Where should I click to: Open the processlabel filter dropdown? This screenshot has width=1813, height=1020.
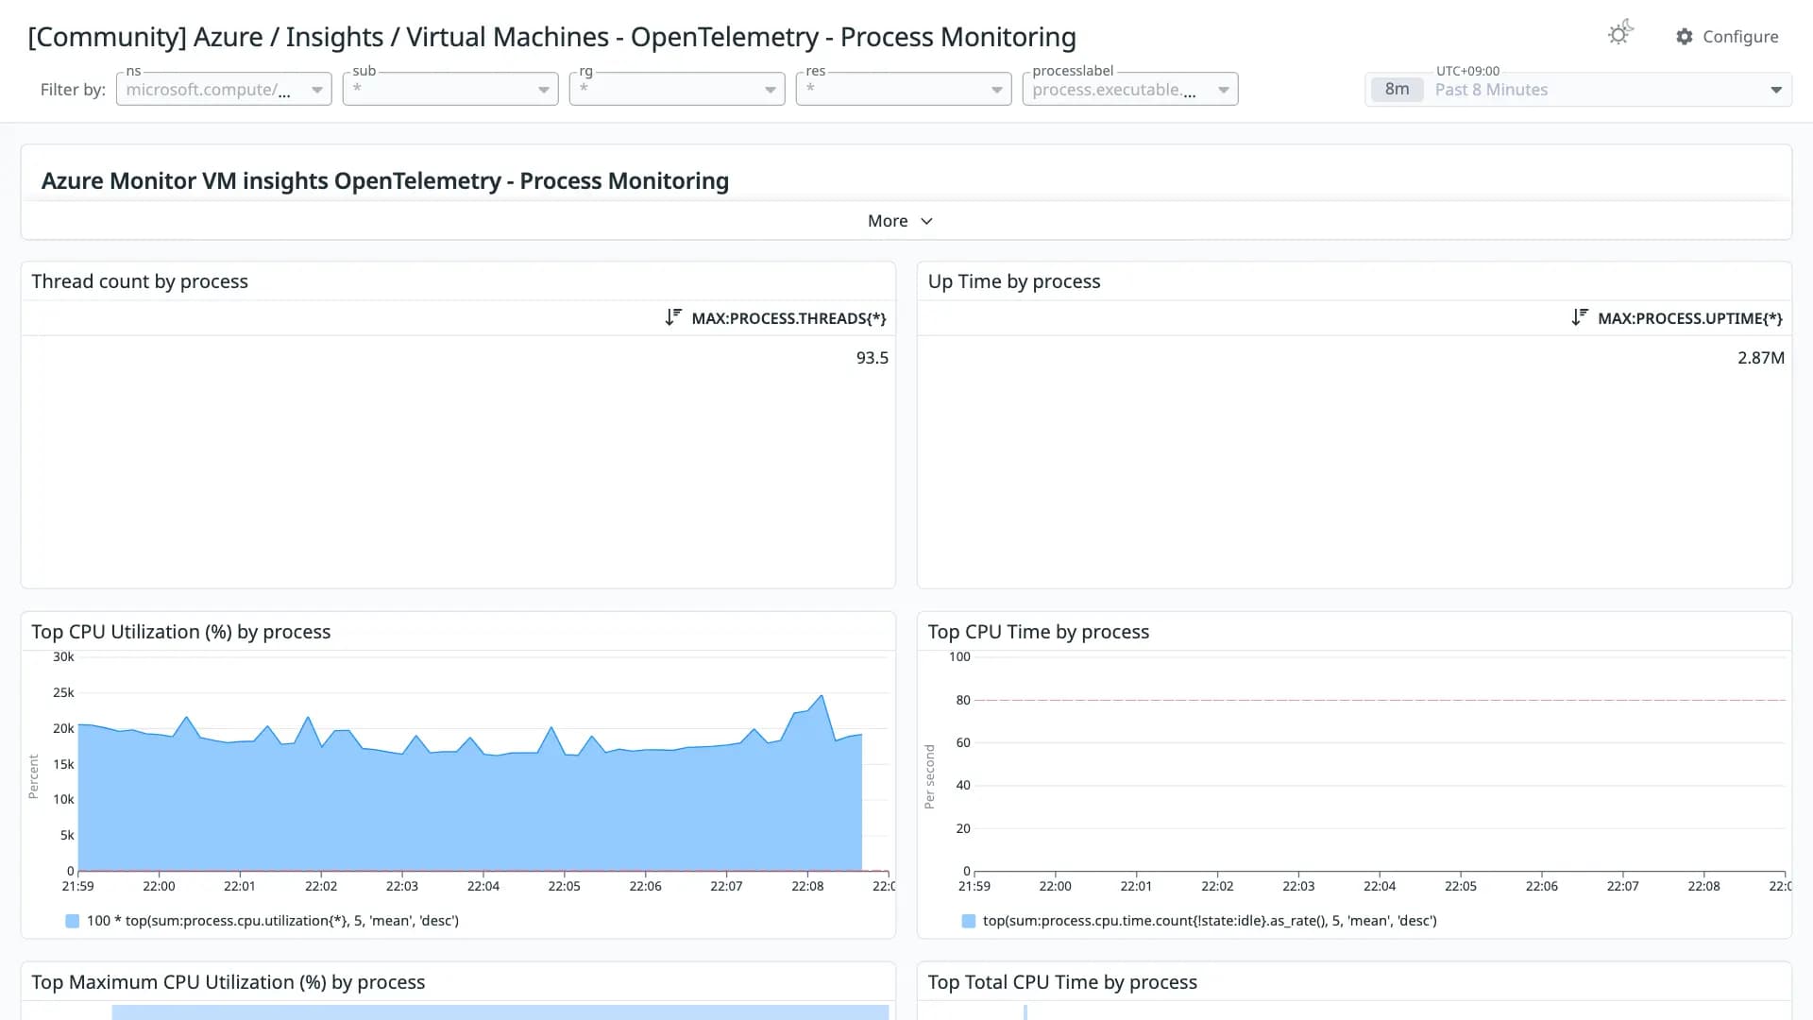(1130, 89)
